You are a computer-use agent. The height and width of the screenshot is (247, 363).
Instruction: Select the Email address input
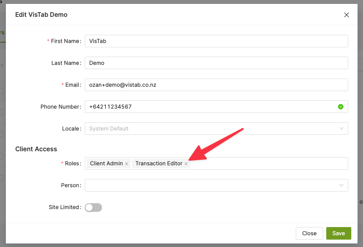[x=216, y=85]
